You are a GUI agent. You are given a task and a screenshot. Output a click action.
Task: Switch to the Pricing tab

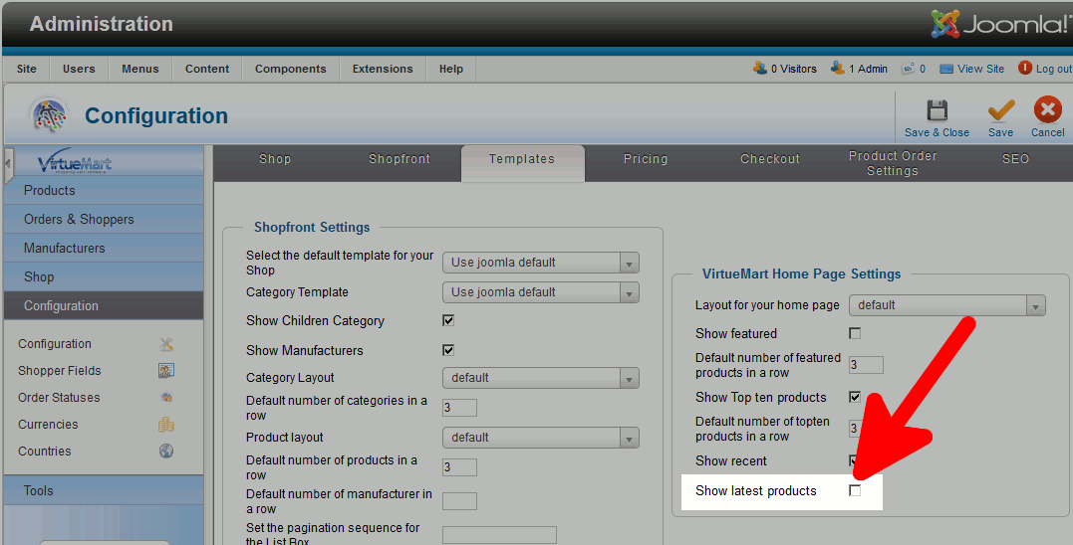point(646,159)
